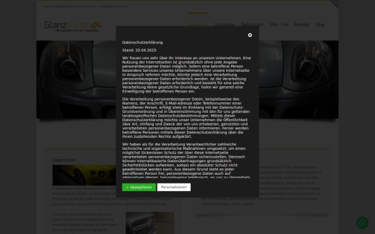Click the yellow car thumbnail image
The width and height of the screenshot is (375, 234).
point(84,175)
